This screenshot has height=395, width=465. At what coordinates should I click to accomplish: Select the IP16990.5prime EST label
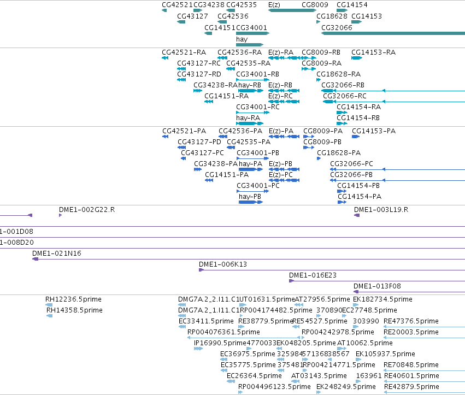[220, 343]
